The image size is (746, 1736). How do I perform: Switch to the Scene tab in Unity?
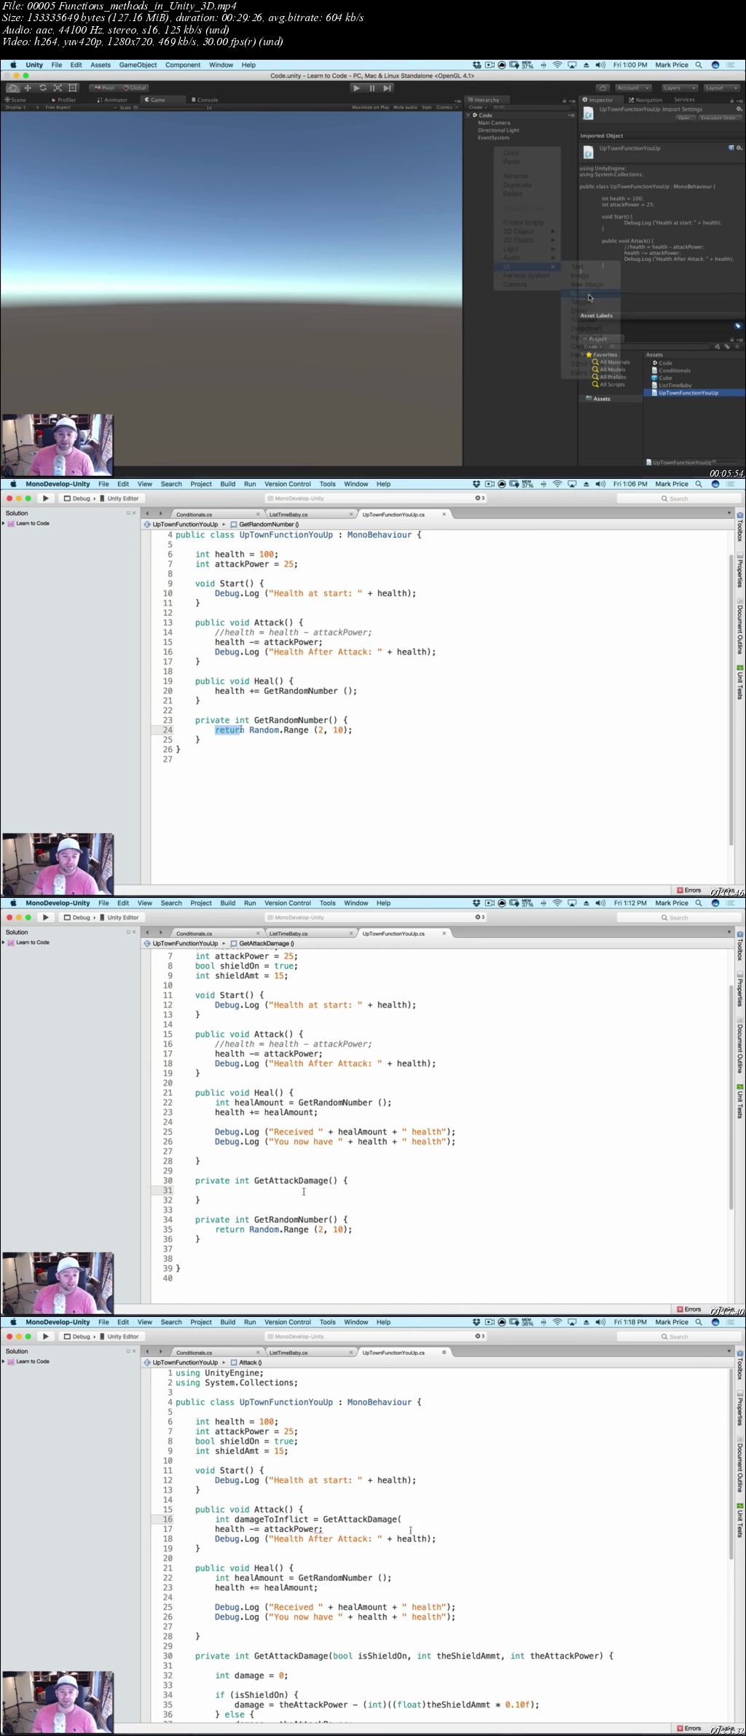pos(16,100)
